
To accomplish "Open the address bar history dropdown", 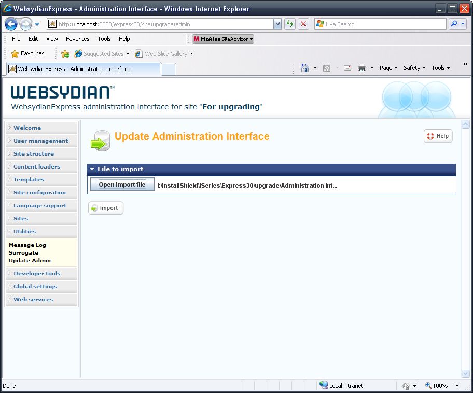I will tap(277, 24).
